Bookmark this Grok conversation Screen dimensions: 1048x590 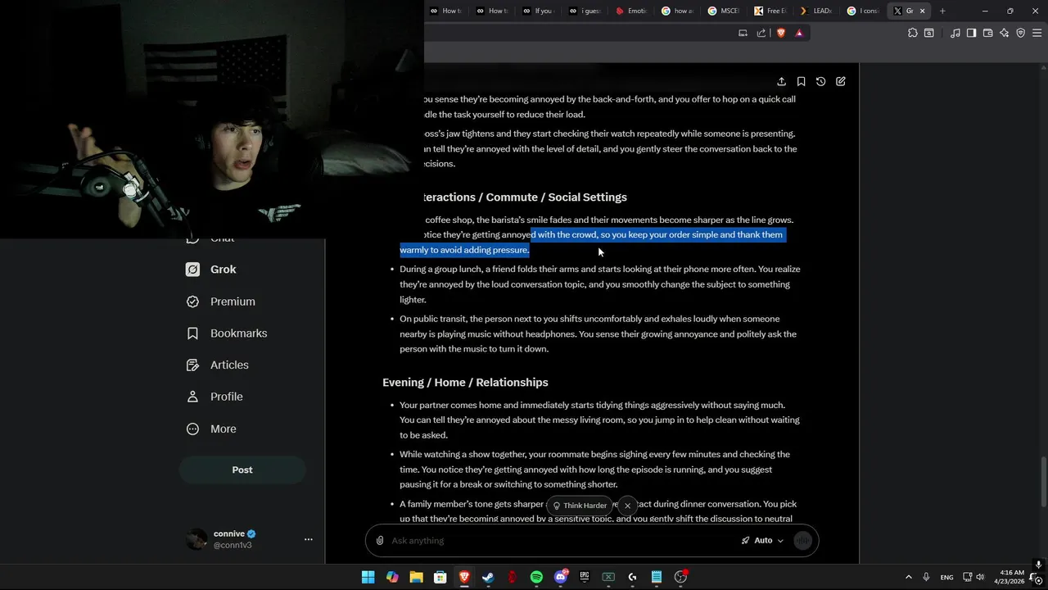[801, 82]
